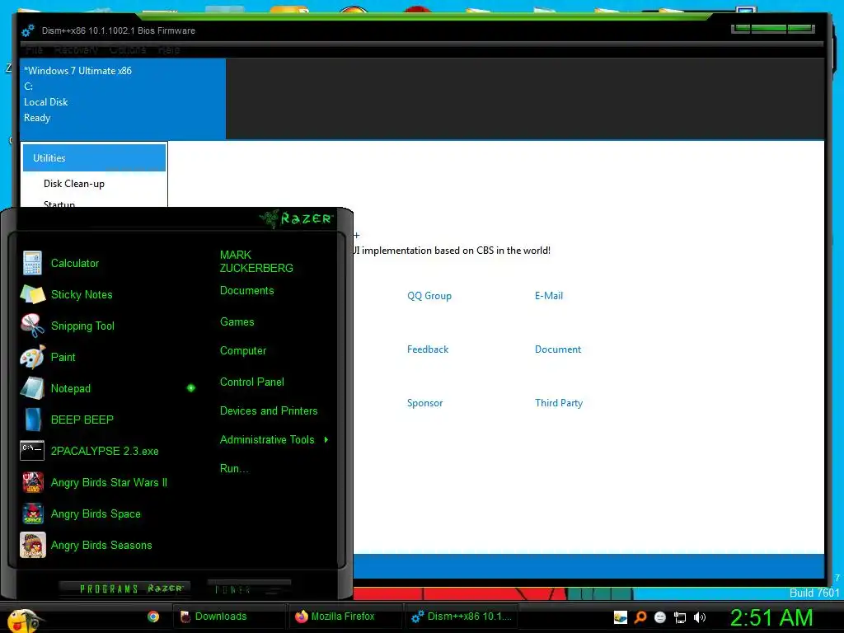Click the smiley Start orb button
This screenshot has width=844, height=633.
coord(23,620)
